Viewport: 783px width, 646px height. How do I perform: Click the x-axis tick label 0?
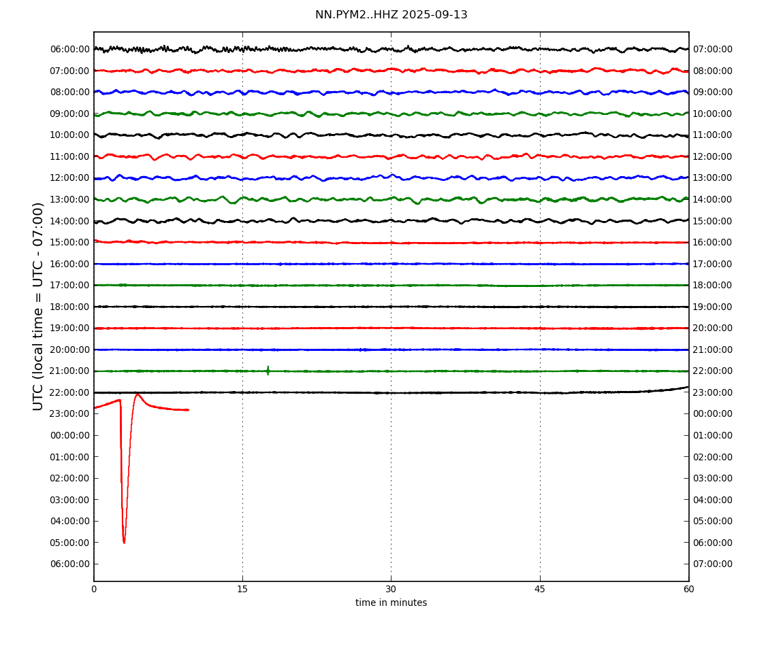(94, 590)
